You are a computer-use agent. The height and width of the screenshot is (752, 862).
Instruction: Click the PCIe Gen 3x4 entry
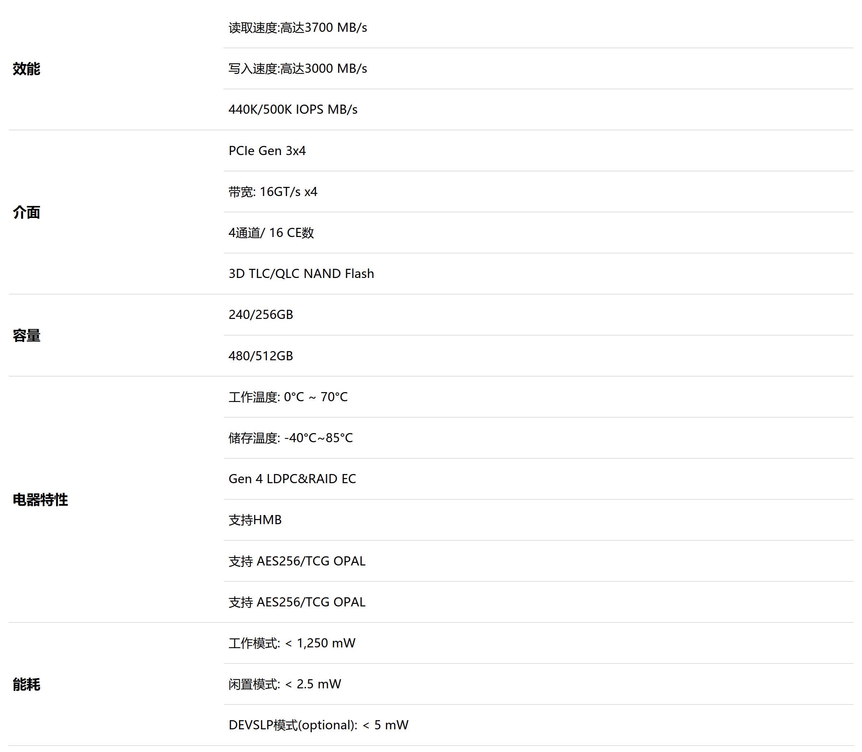[267, 151]
